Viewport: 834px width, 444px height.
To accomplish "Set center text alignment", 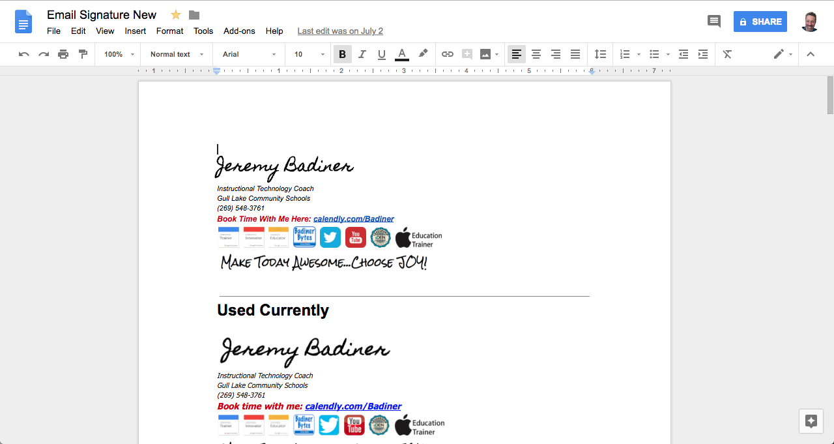I will tap(536, 54).
